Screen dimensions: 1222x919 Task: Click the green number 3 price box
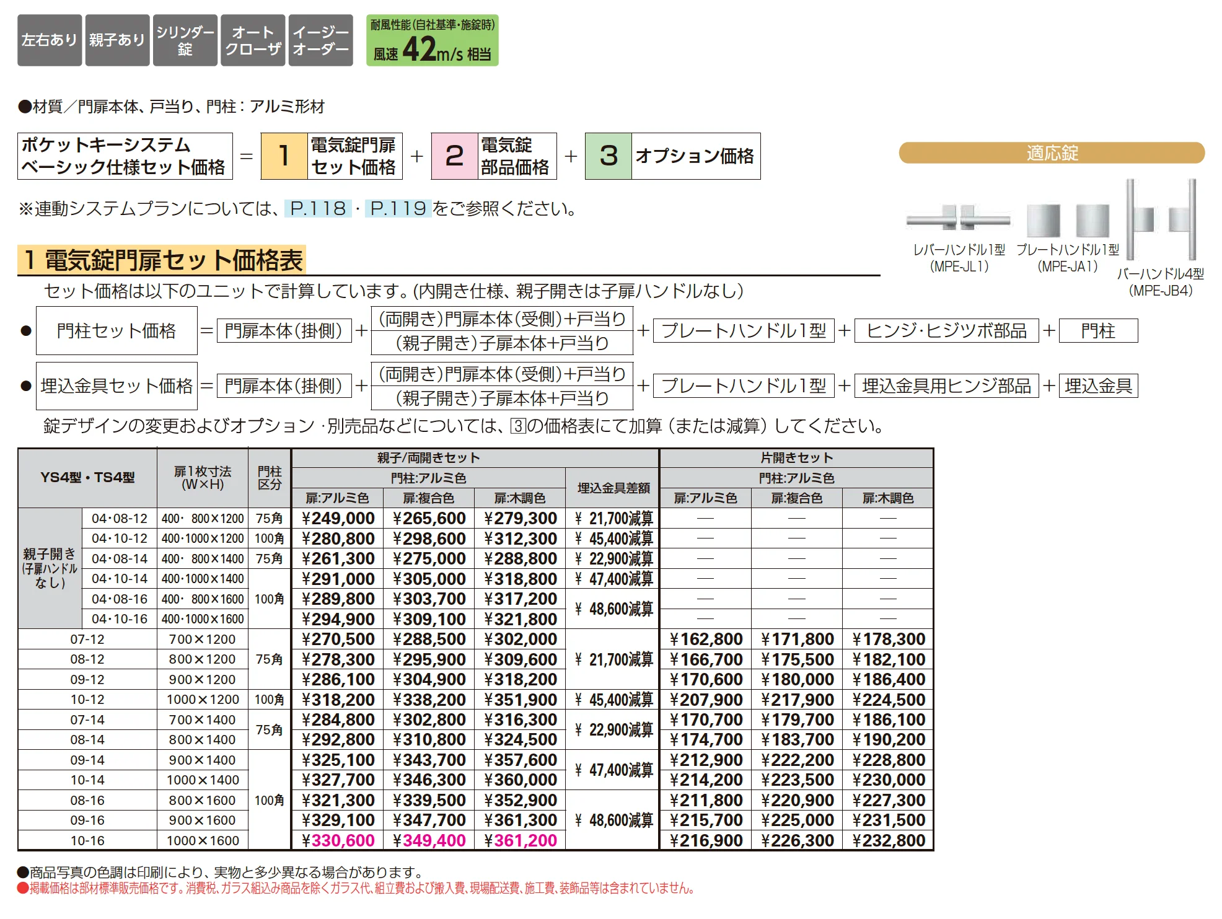609,156
